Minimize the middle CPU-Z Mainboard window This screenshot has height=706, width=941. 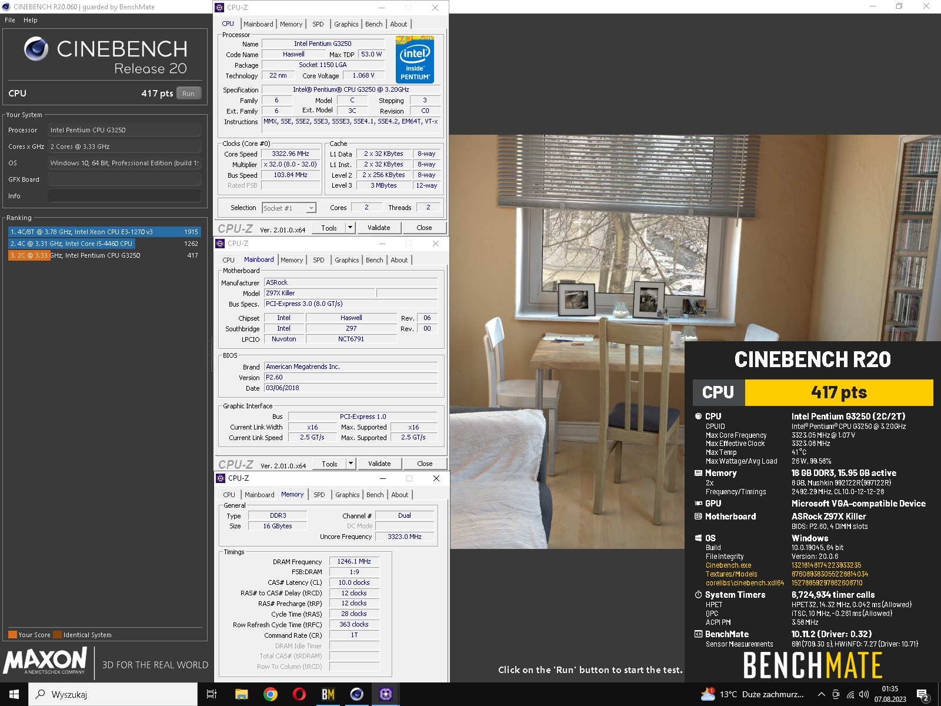click(x=382, y=244)
